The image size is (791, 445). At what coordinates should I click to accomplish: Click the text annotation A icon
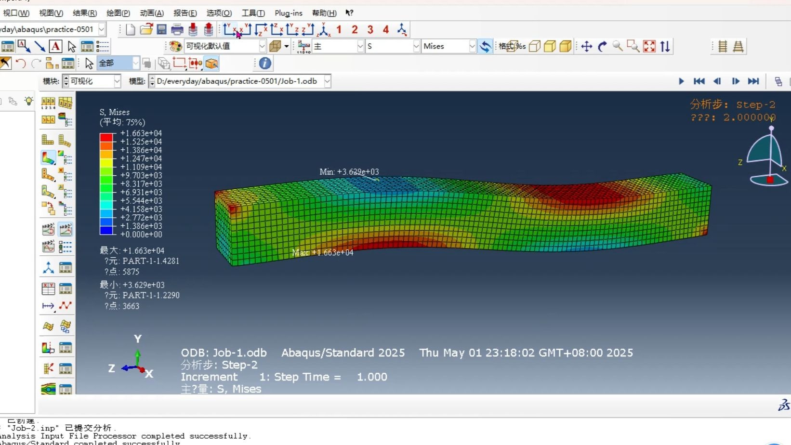coord(55,46)
